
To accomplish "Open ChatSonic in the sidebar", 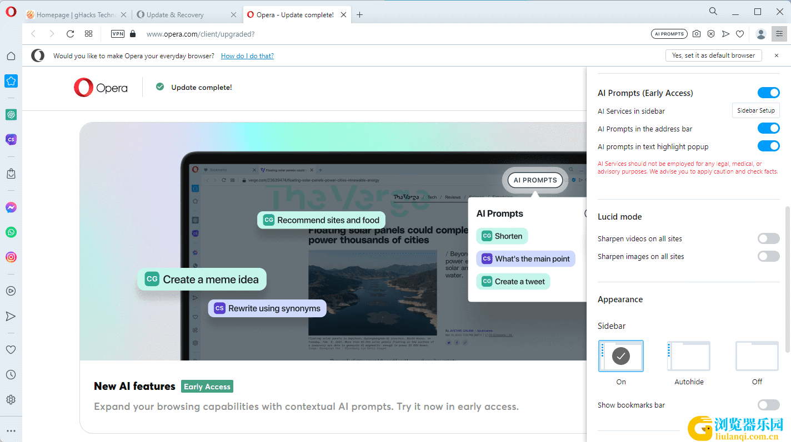I will pos(11,140).
